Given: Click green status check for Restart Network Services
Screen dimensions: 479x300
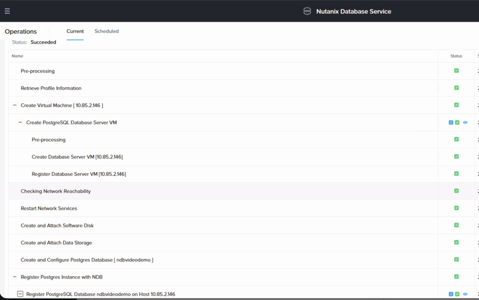Looking at the screenshot, I should (457, 208).
